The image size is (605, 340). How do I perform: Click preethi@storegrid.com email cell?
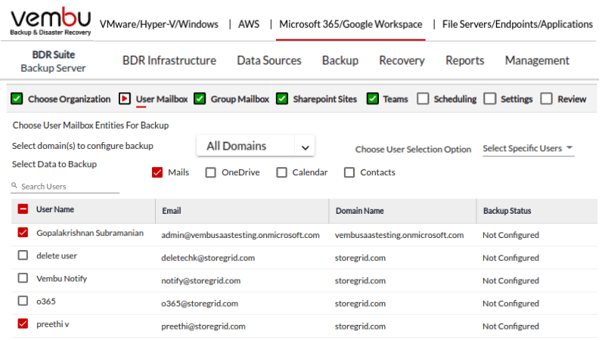[203, 326]
